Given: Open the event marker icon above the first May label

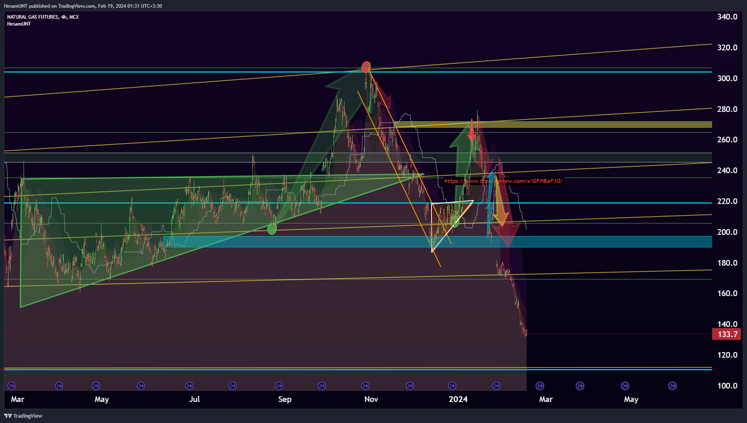Looking at the screenshot, I should [96, 386].
